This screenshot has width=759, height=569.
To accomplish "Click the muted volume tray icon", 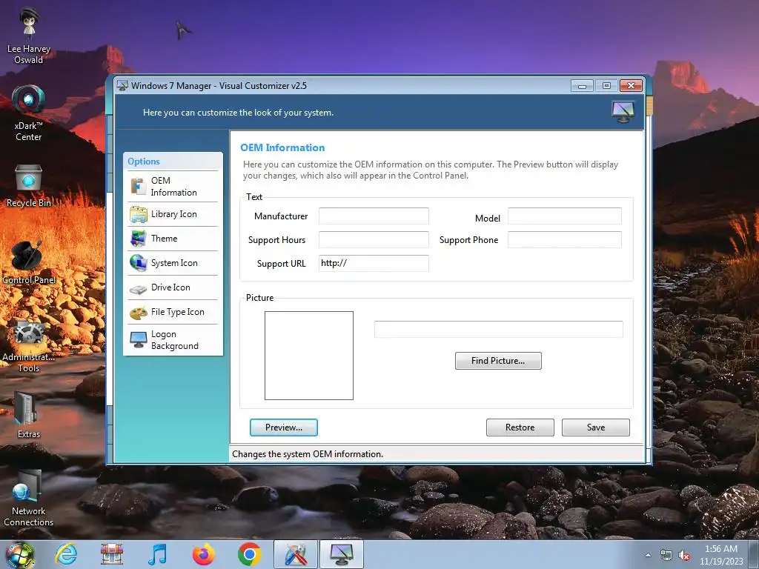I will pos(684,556).
